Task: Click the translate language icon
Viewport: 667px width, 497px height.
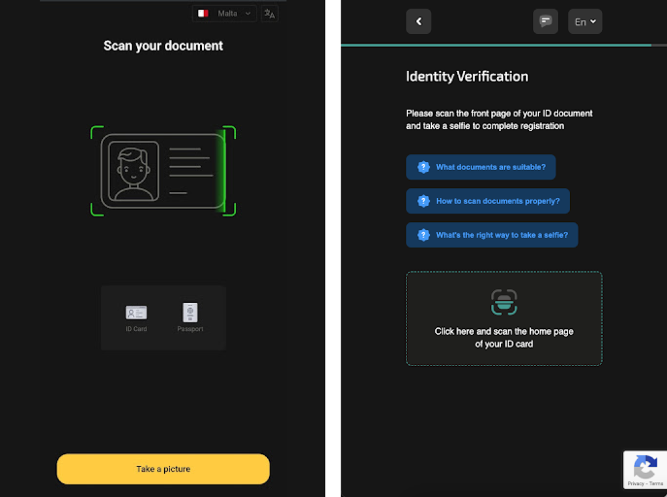Action: pos(270,14)
